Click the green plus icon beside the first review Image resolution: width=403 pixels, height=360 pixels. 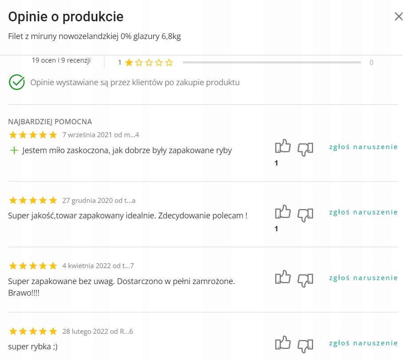pyautogui.click(x=14, y=150)
